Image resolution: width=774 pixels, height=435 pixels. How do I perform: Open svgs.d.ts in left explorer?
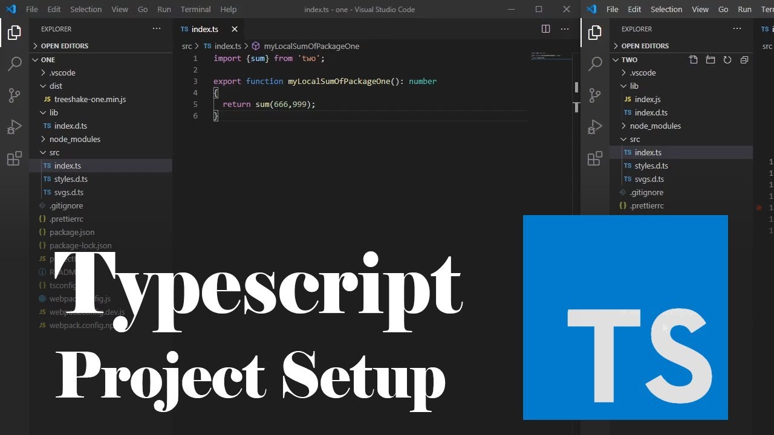pyautogui.click(x=100, y=192)
